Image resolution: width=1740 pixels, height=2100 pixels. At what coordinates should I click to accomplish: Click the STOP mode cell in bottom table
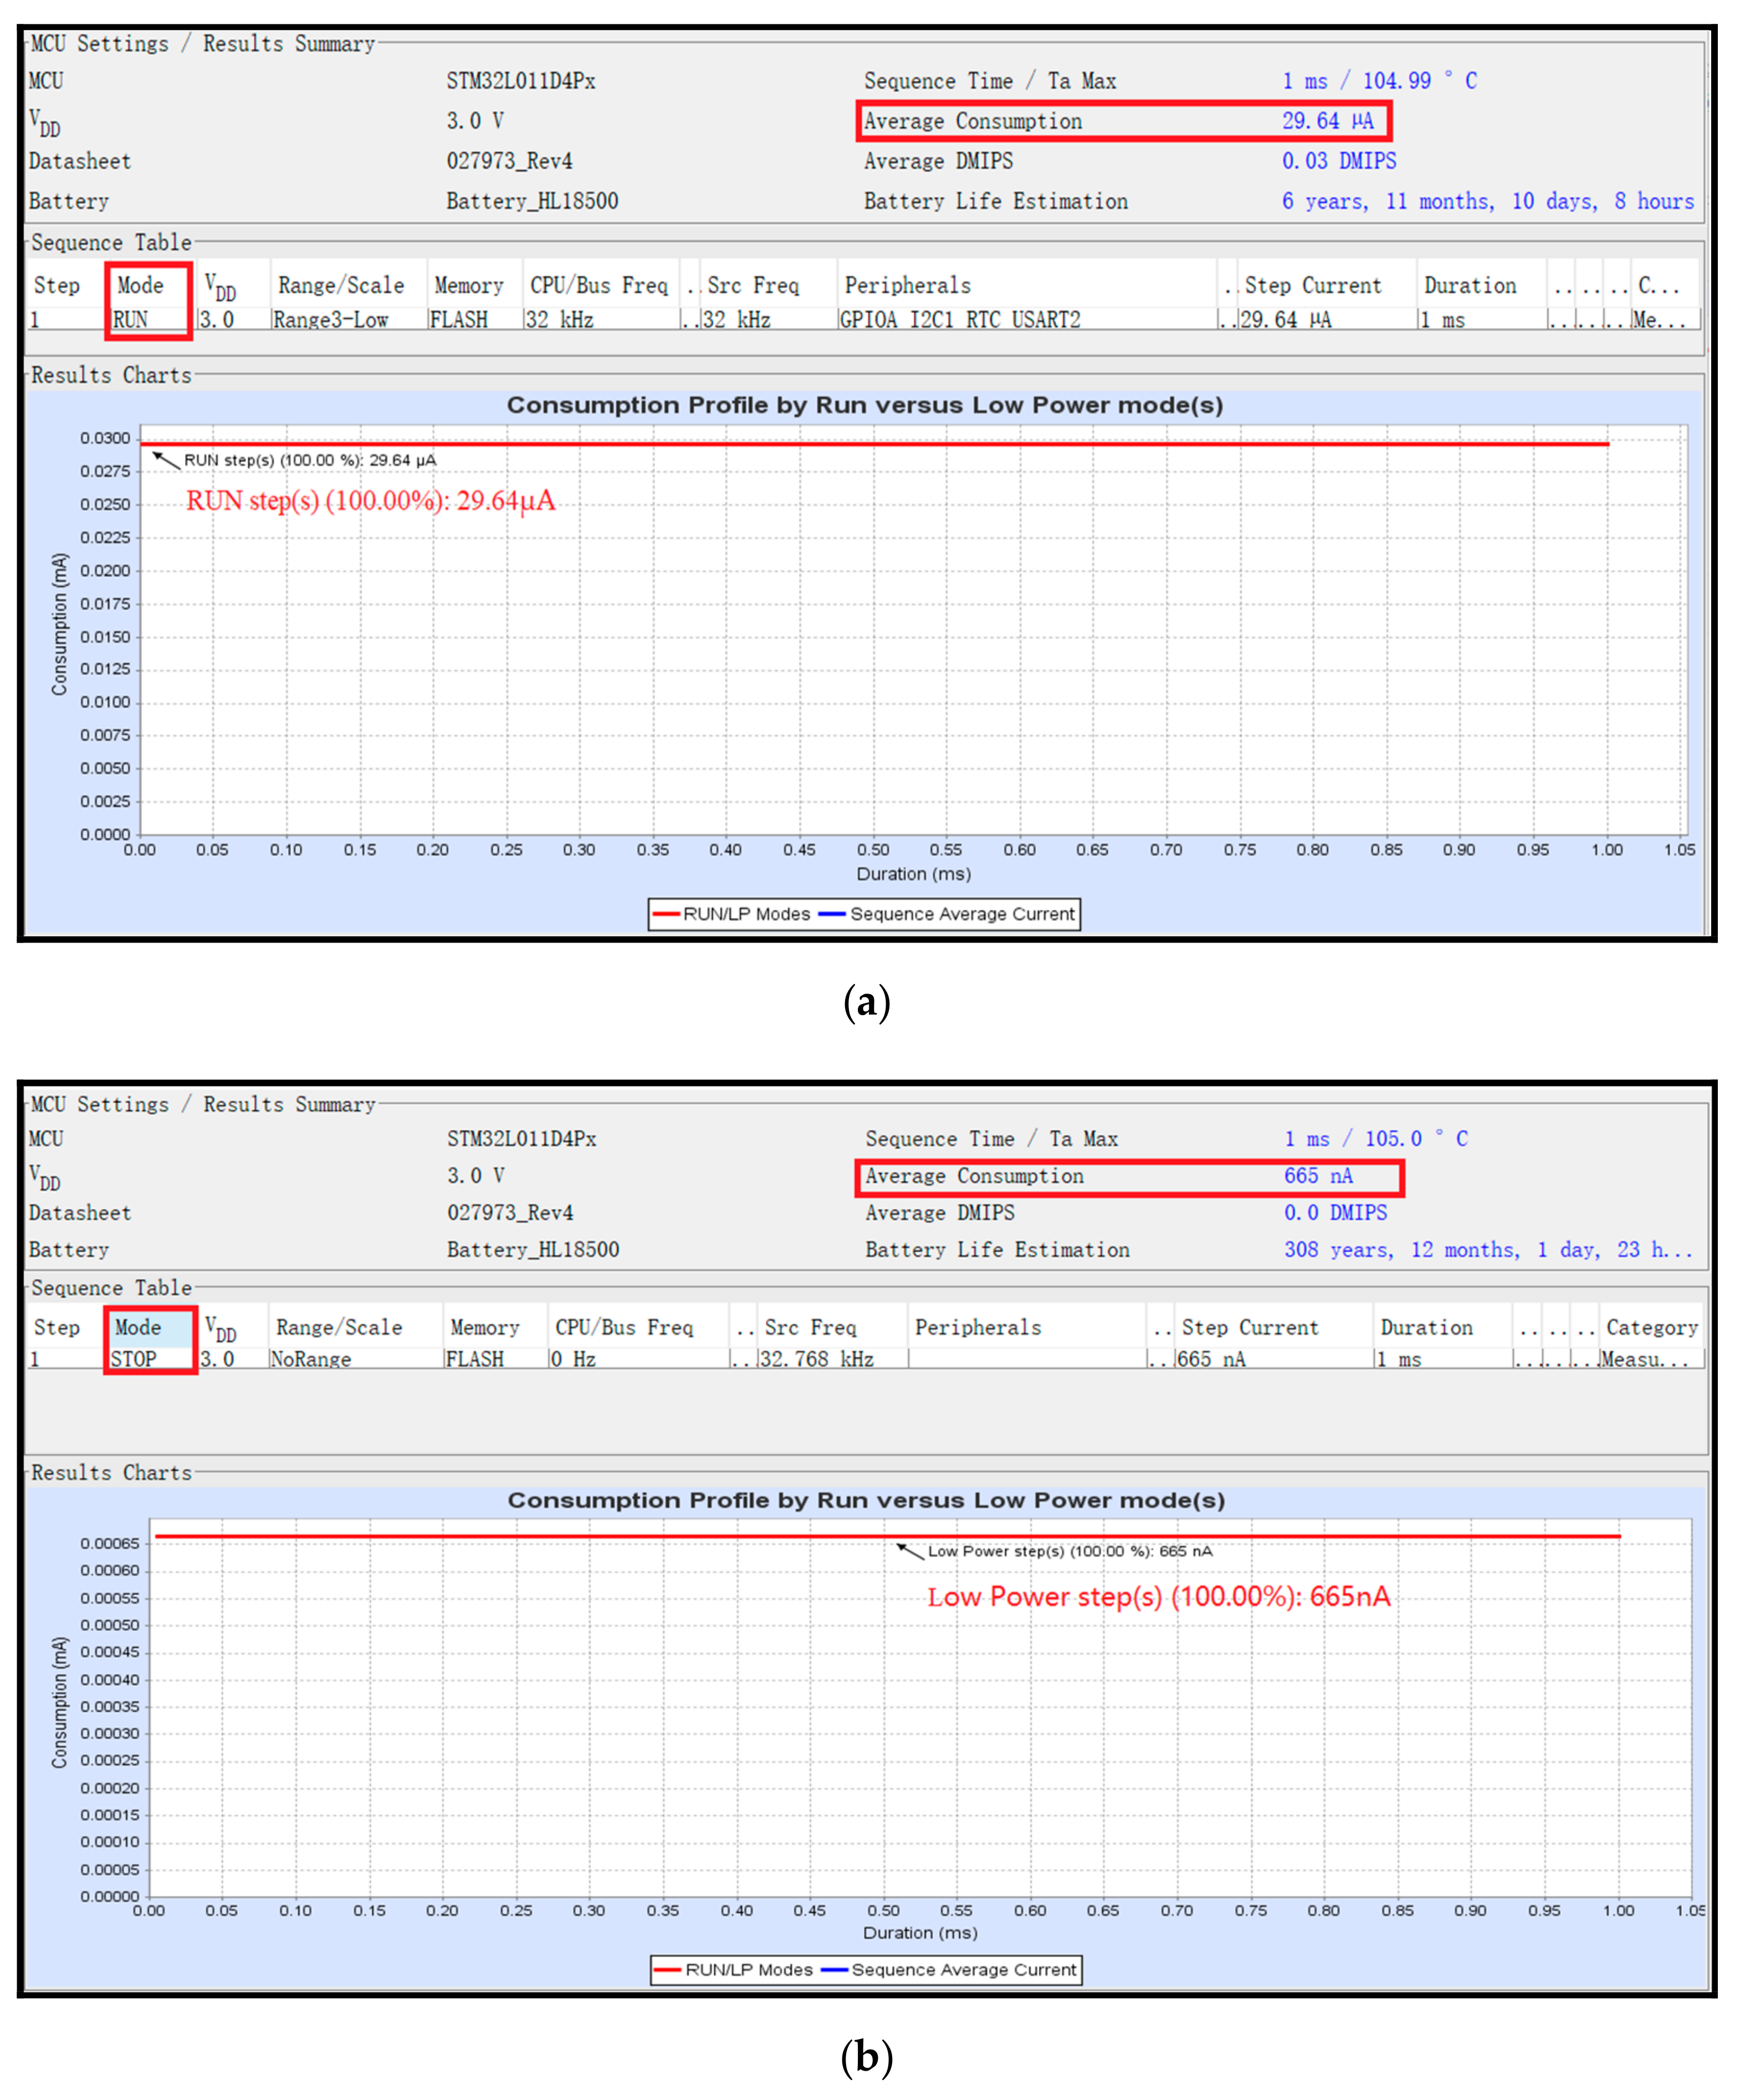(134, 1359)
